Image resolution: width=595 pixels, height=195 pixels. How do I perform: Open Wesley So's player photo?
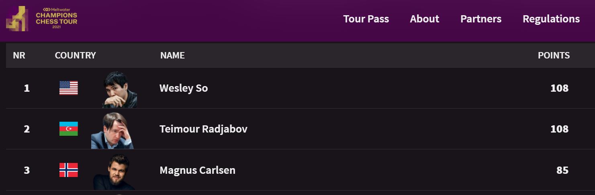click(x=119, y=90)
